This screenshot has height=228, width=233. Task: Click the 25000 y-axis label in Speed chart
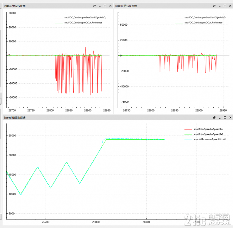coord(12,136)
